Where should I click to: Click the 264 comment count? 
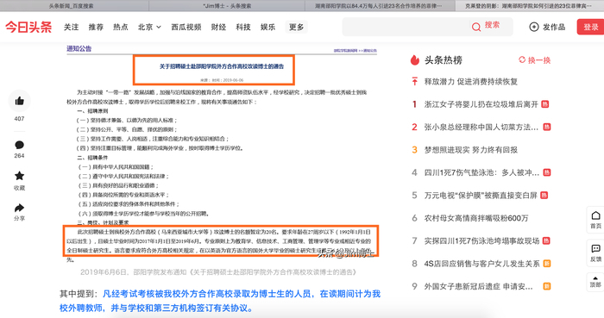19,156
